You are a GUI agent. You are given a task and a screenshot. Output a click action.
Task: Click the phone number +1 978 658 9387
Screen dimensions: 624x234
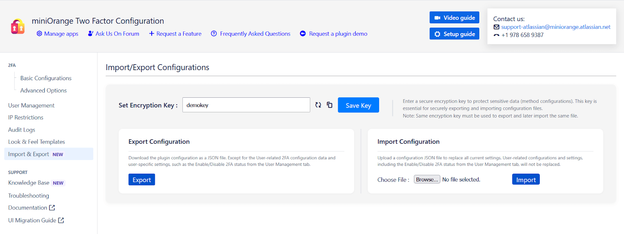point(522,35)
